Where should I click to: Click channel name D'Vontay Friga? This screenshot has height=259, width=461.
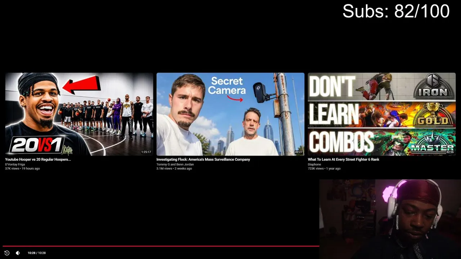click(15, 164)
